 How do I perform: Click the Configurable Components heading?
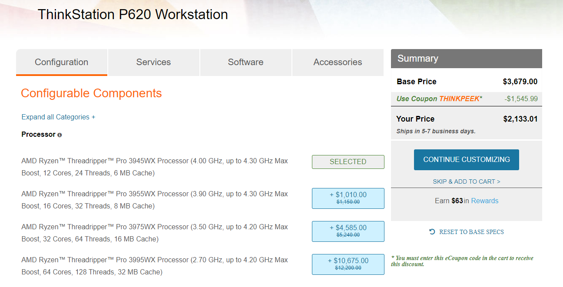[x=91, y=93]
